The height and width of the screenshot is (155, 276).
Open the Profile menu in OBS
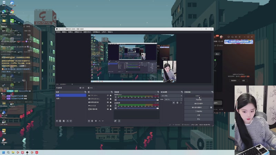87,32
